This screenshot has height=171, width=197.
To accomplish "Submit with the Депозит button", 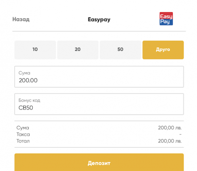I will click(99, 162).
